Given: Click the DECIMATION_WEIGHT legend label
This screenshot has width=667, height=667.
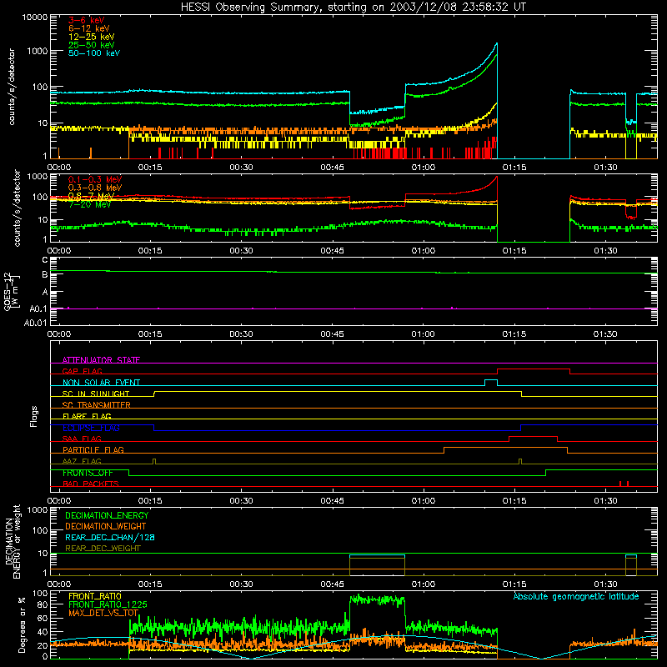Looking at the screenshot, I should click(x=106, y=526).
